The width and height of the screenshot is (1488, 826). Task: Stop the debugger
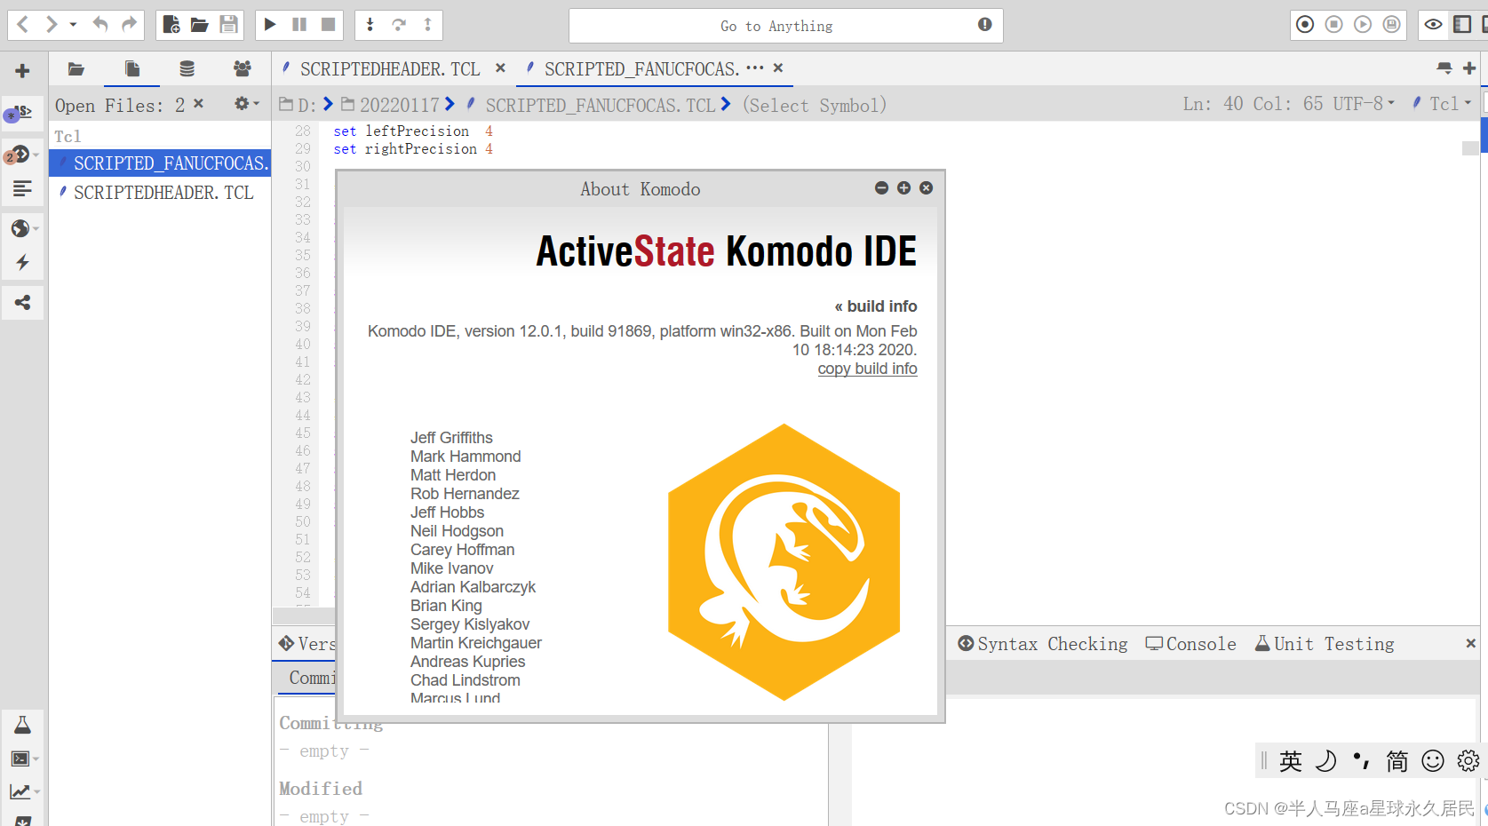pos(329,25)
